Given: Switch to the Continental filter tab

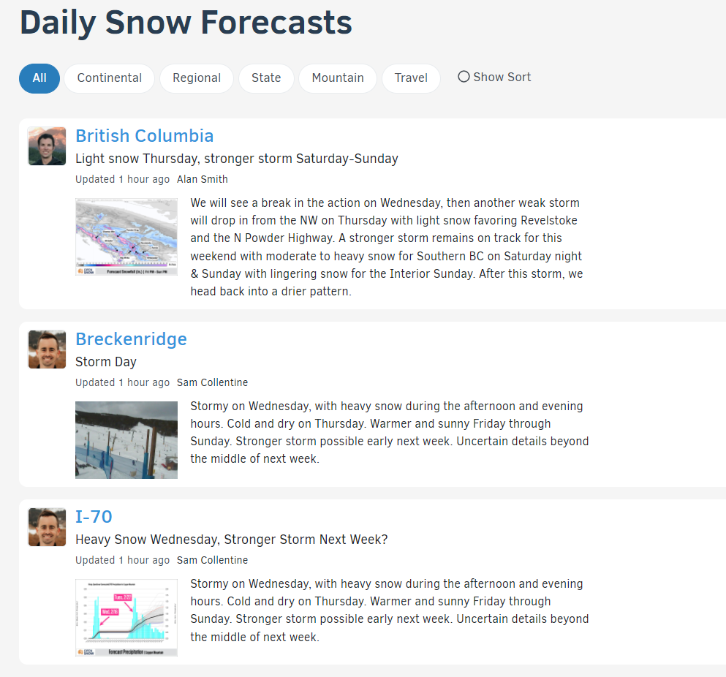Looking at the screenshot, I should tap(109, 78).
